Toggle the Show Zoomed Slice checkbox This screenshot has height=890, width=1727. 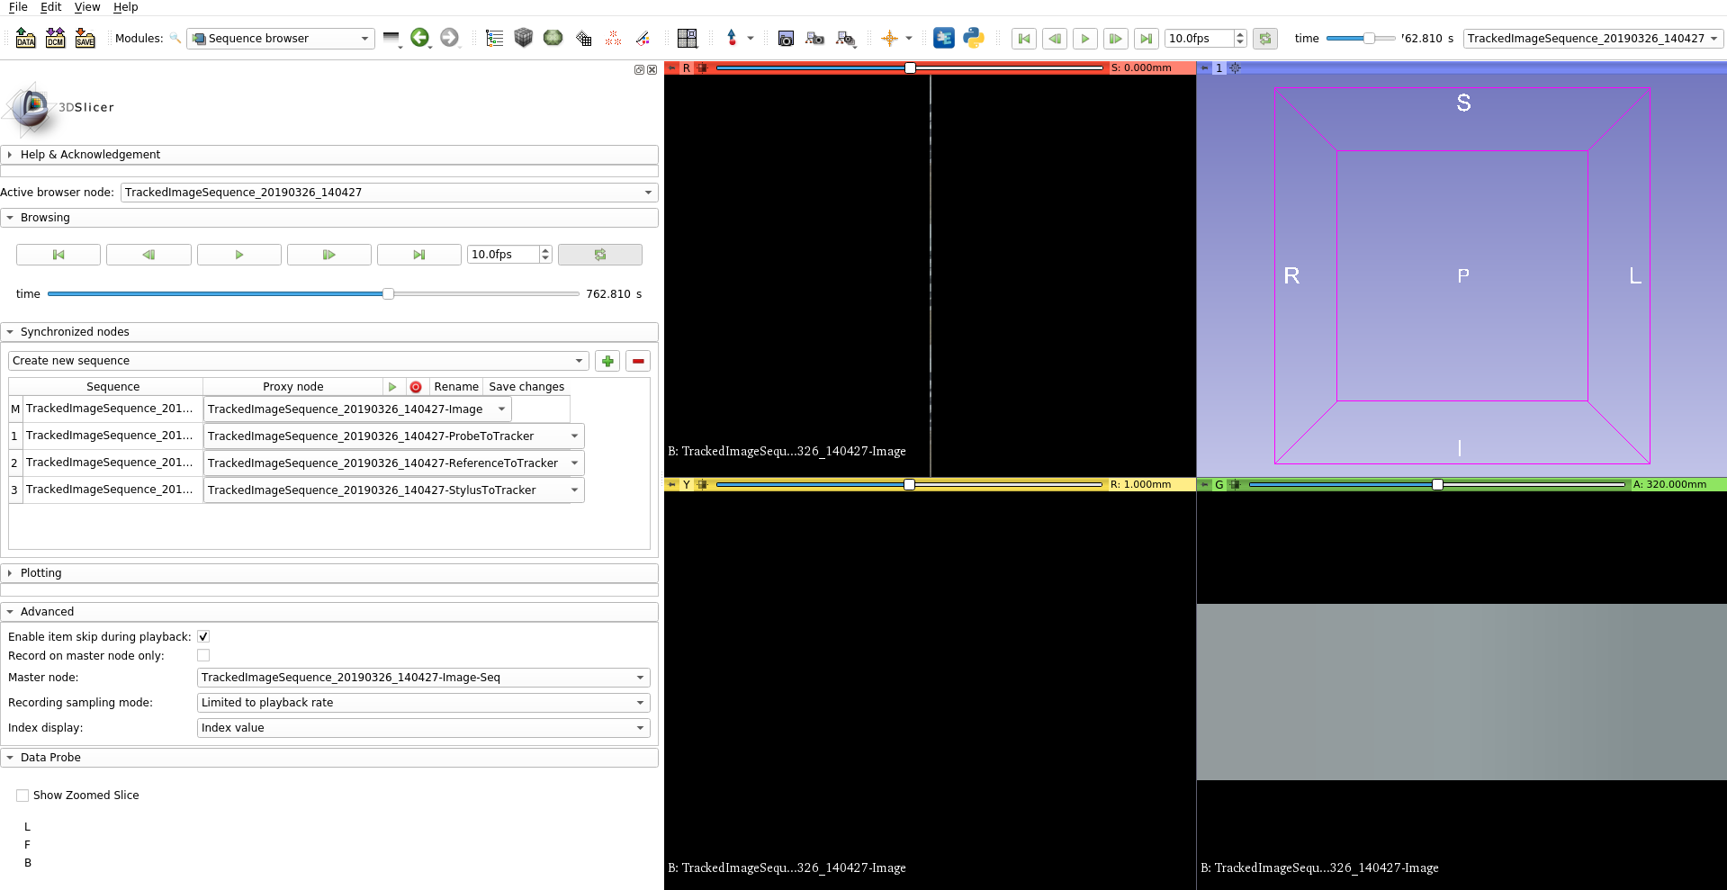point(22,795)
